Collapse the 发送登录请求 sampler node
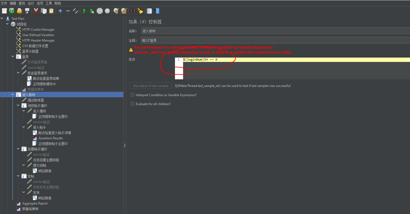 pyautogui.click(x=18, y=73)
